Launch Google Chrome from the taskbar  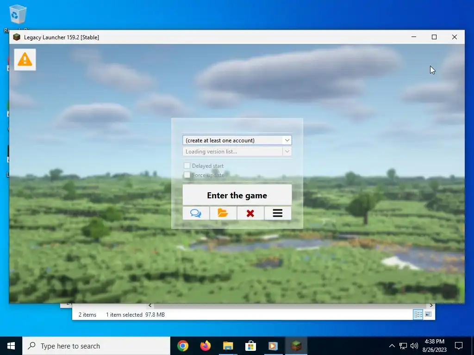pos(183,346)
